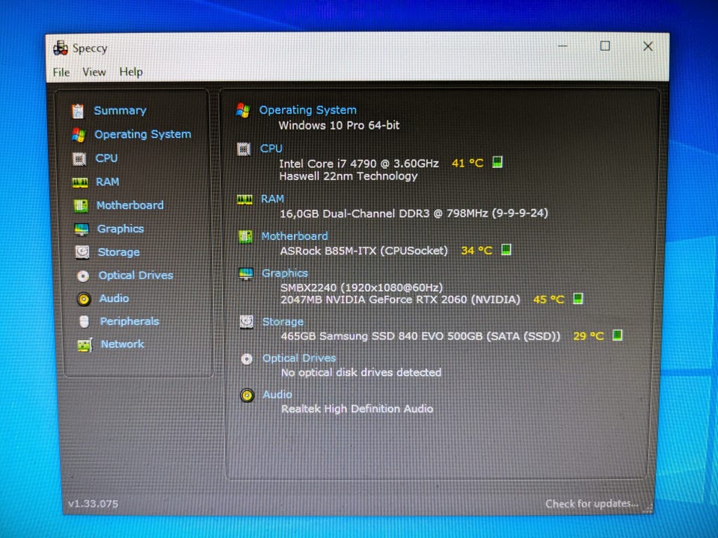The image size is (718, 538).
Task: Click the Graphics monitor icon in summary pane
Action: point(246,273)
